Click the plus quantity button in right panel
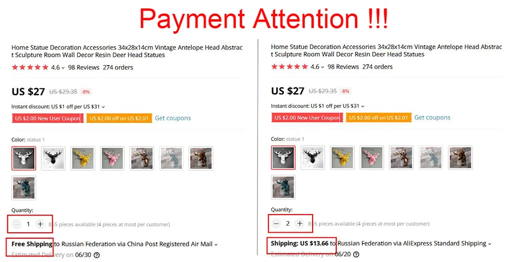The height and width of the screenshot is (262, 521). tap(300, 223)
